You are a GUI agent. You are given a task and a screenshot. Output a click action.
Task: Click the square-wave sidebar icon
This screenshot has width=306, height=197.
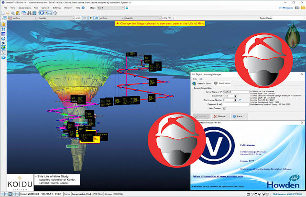point(3,52)
